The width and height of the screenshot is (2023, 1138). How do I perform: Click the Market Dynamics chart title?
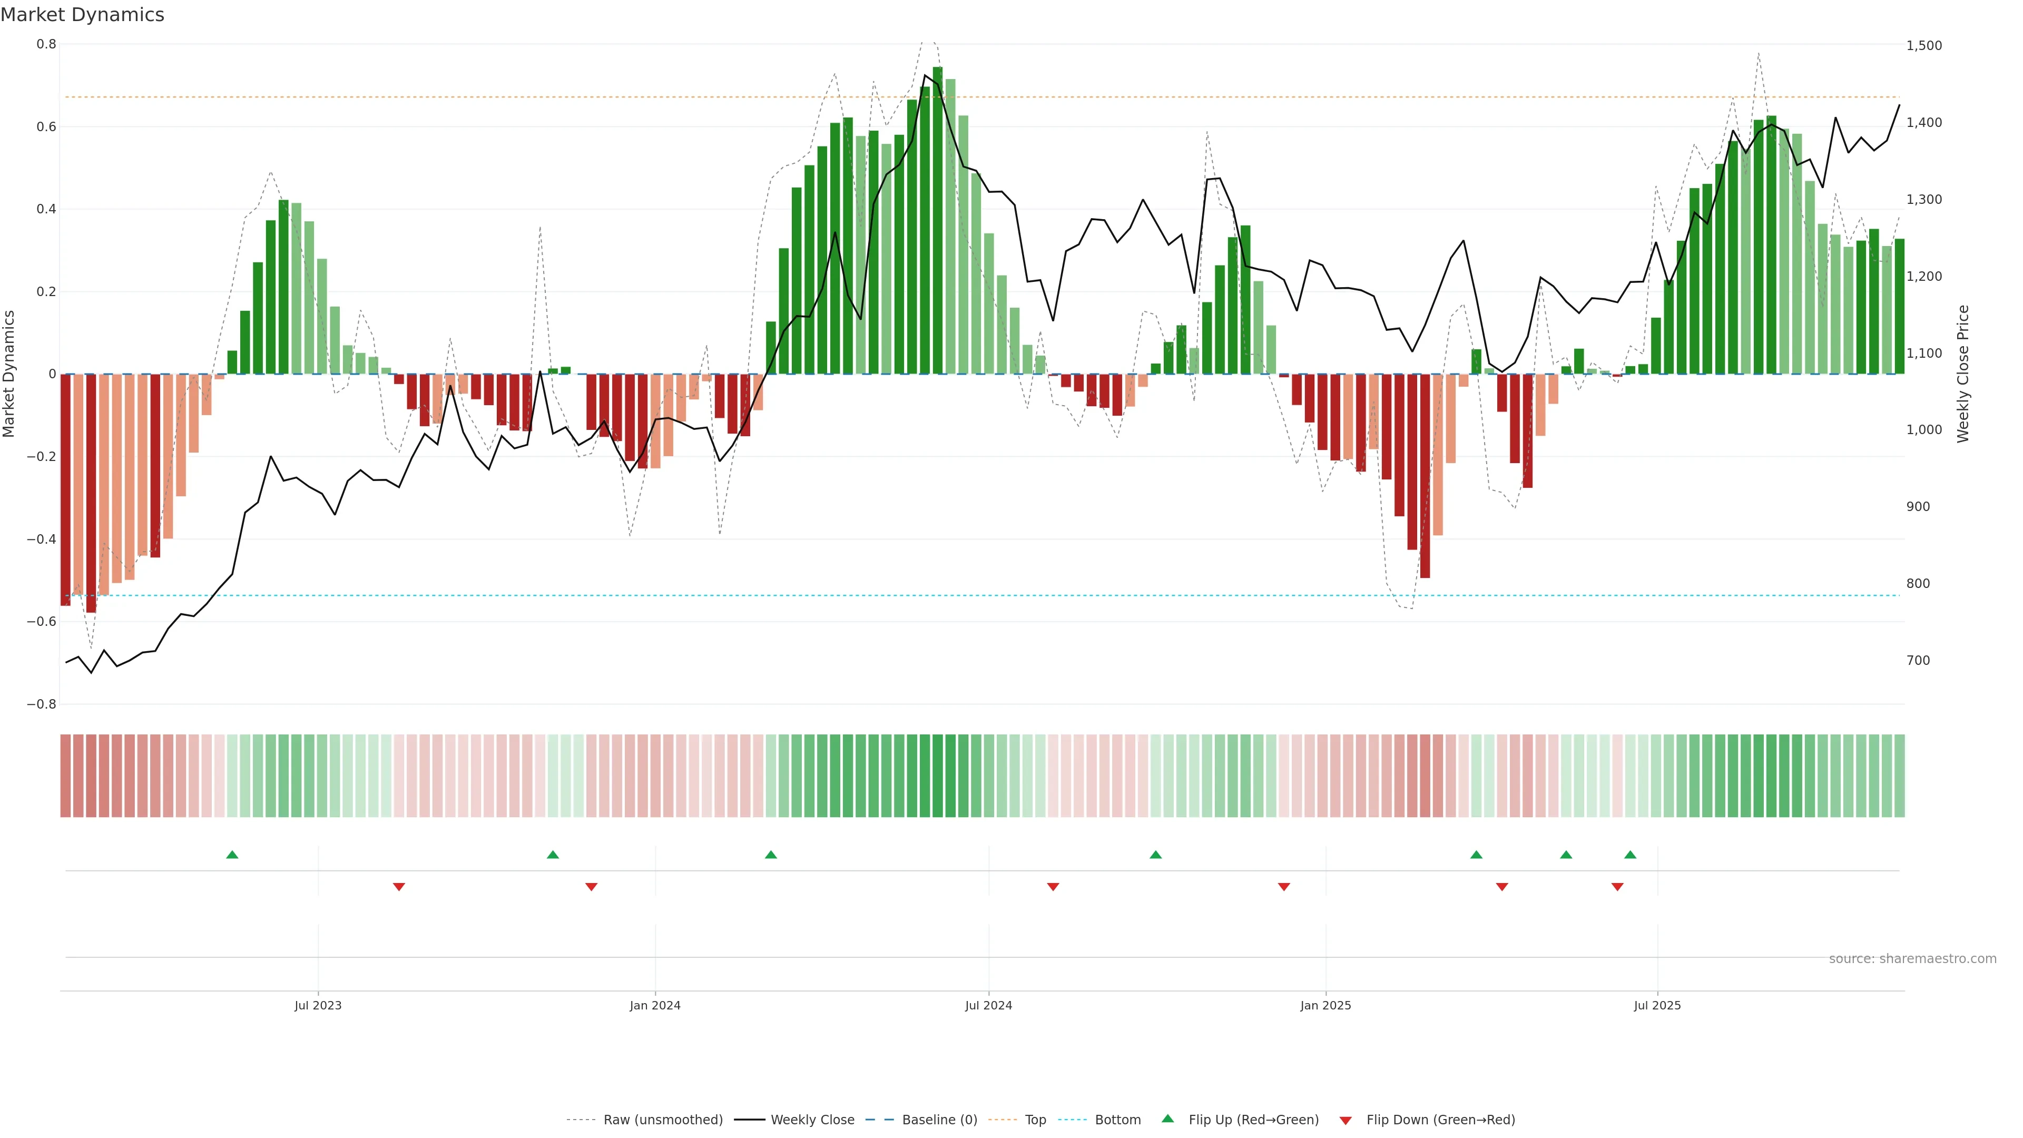point(83,15)
